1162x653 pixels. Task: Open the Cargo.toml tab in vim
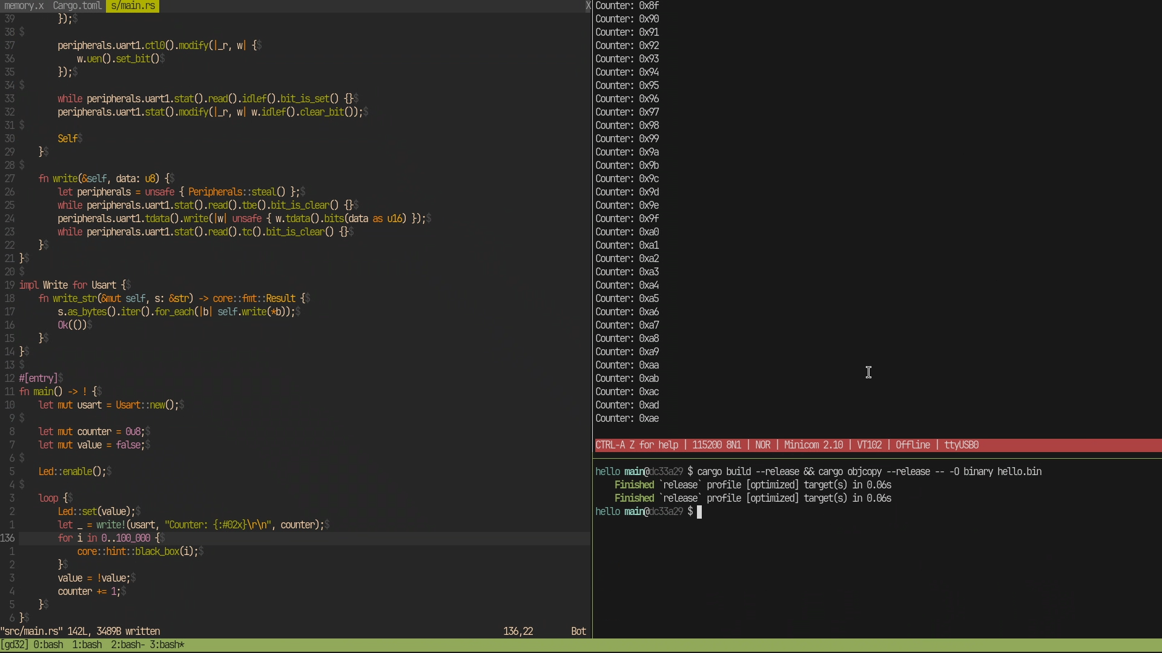(x=77, y=6)
